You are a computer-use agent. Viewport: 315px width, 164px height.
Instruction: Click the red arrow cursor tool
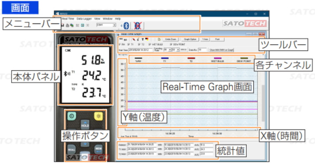point(134,39)
